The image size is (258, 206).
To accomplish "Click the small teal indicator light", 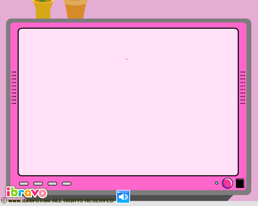I will (x=217, y=183).
